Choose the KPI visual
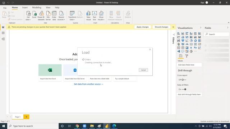The width and height of the screenshot is (230, 129). 200,44
